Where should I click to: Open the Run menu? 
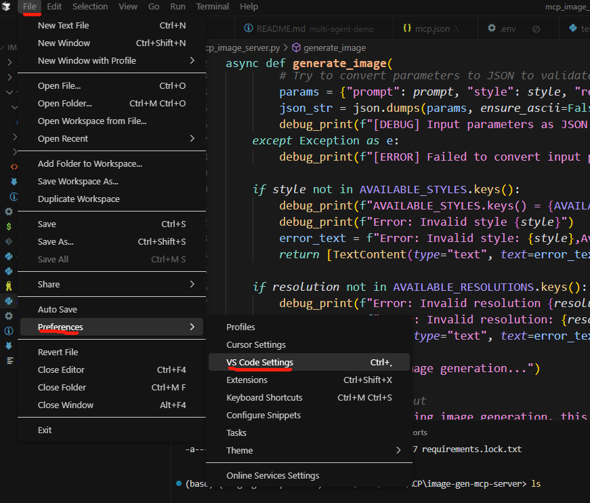coord(177,6)
